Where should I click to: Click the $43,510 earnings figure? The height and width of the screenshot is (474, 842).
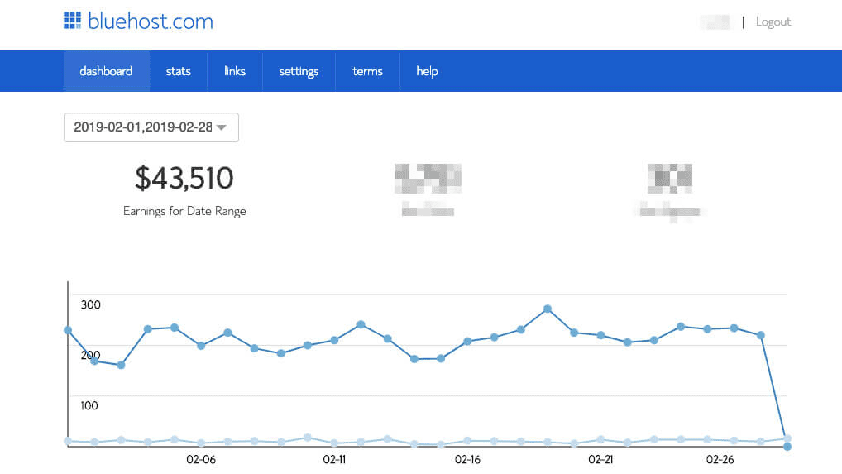click(184, 178)
